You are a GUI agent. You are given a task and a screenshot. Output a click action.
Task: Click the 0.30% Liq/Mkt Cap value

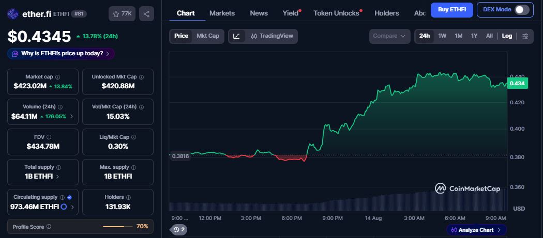(118, 147)
